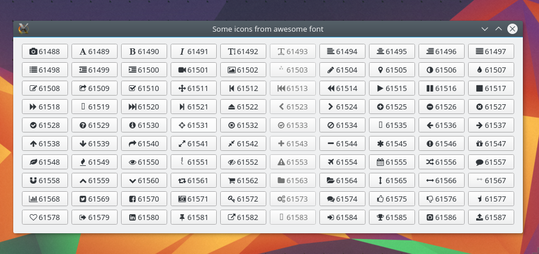This screenshot has height=254, width=539.
Task: Click the half-circle contrast adjust button 61506
Action: (442, 70)
